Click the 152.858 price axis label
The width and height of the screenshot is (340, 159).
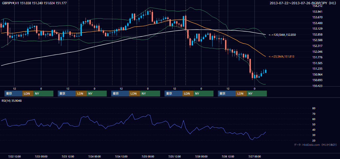click(317, 35)
